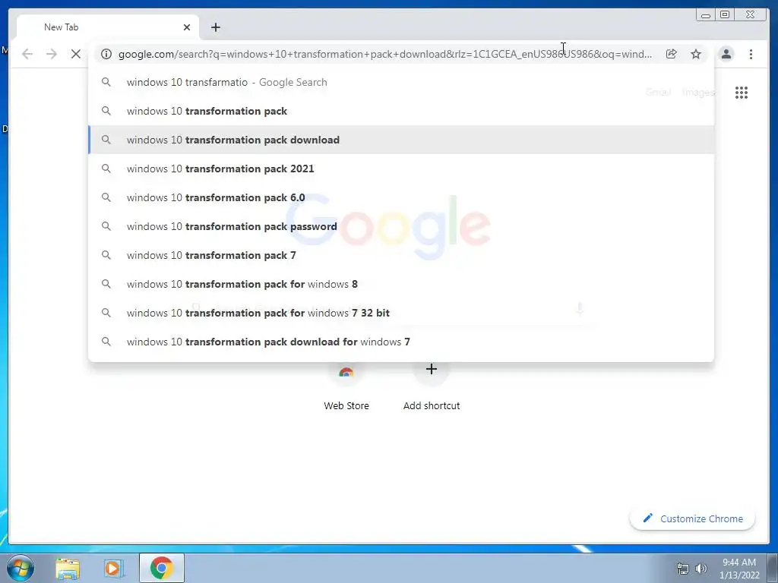The width and height of the screenshot is (778, 583).
Task: View site information icon in address bar
Action: 106,54
